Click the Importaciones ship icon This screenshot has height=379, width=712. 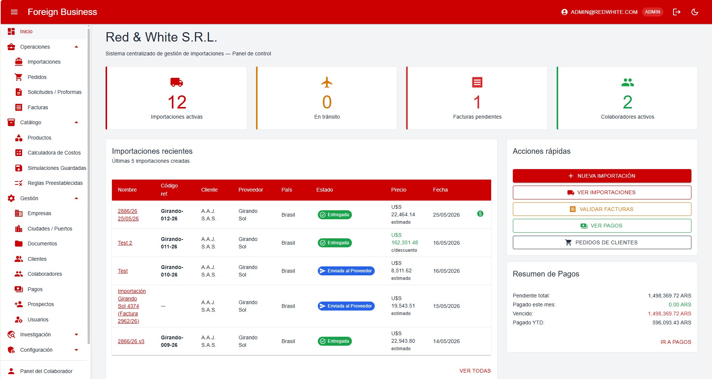click(19, 62)
